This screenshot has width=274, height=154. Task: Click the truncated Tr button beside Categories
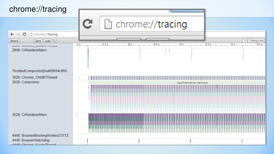click(245, 41)
